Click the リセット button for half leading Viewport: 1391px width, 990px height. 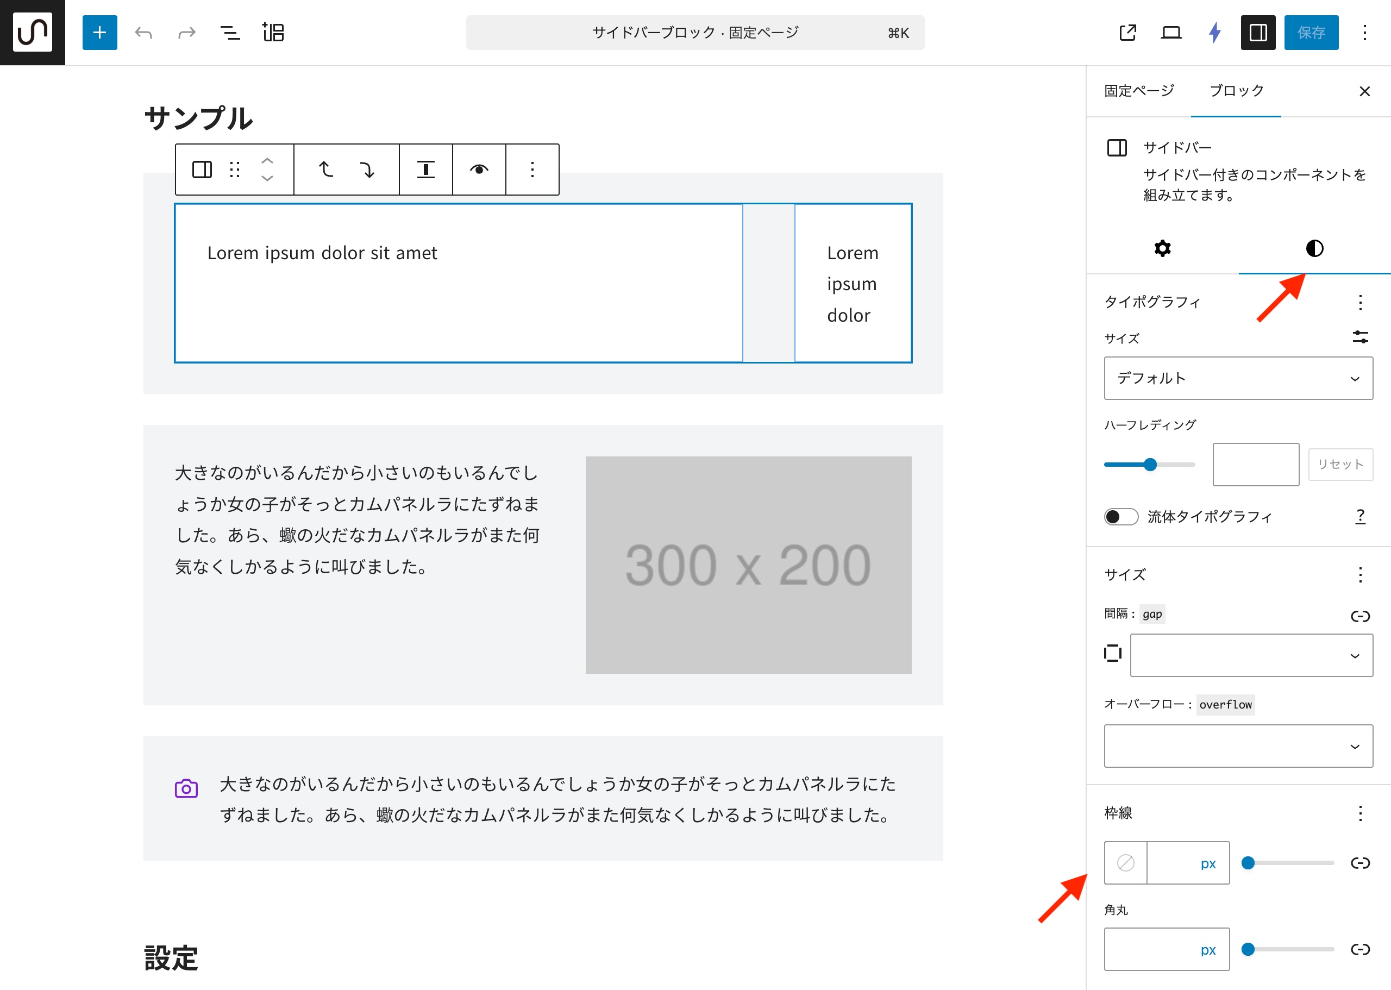point(1340,465)
